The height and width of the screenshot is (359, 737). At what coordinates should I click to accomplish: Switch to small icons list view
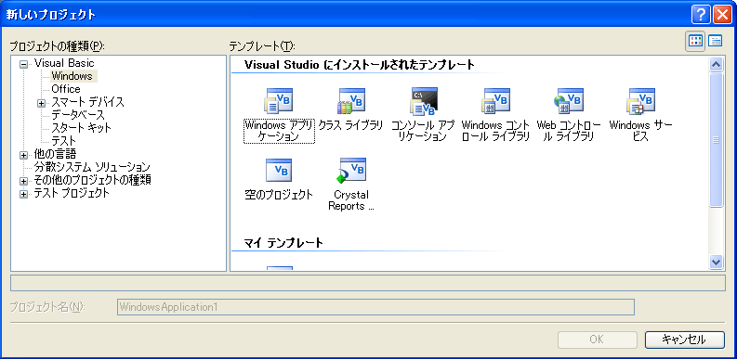[x=715, y=41]
